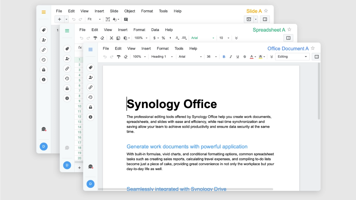Click clear formatting eraser in Document toolbar
The image size is (356, 200).
click(x=125, y=57)
